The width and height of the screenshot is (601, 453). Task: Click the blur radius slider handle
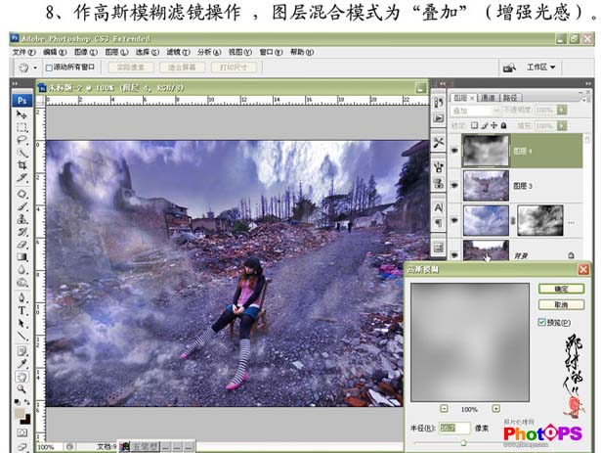coord(463,443)
